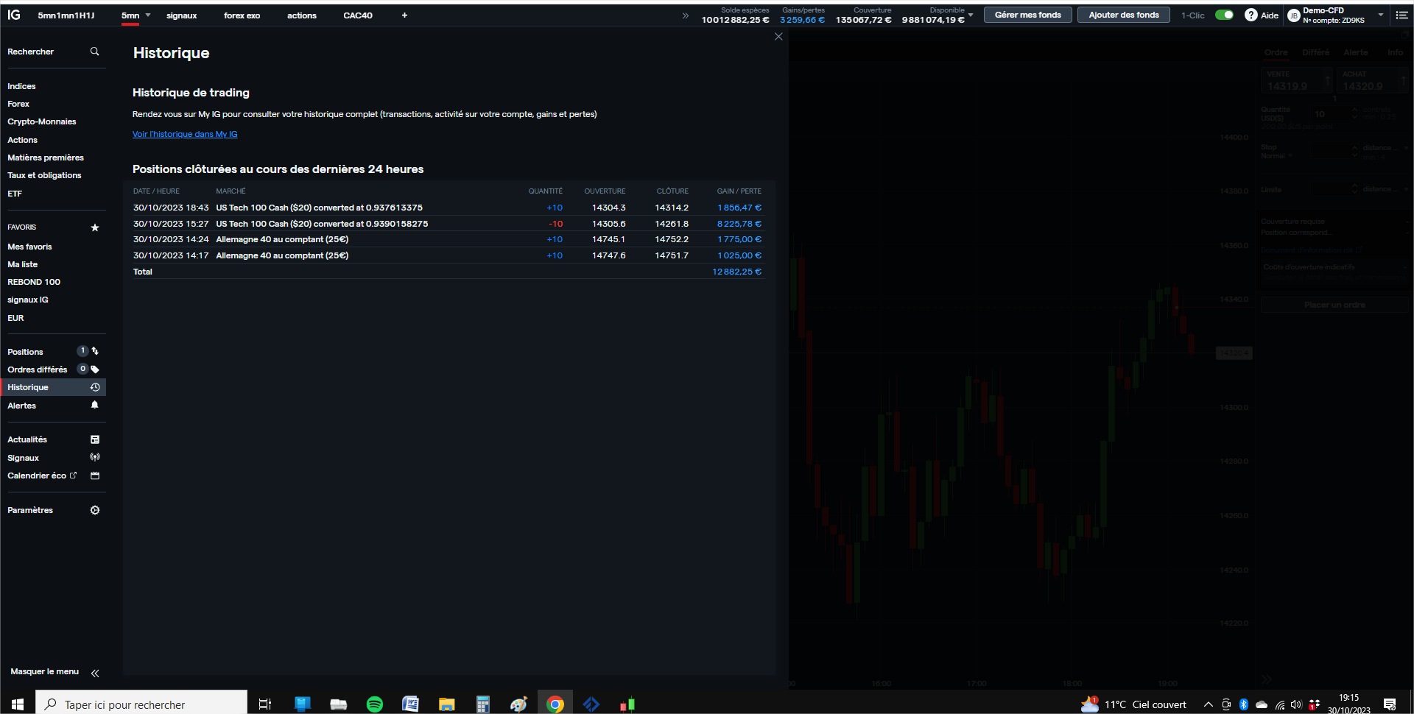Expand the Demo-CFD account dropdown
Screen dimensions: 1414x714
click(x=1381, y=15)
